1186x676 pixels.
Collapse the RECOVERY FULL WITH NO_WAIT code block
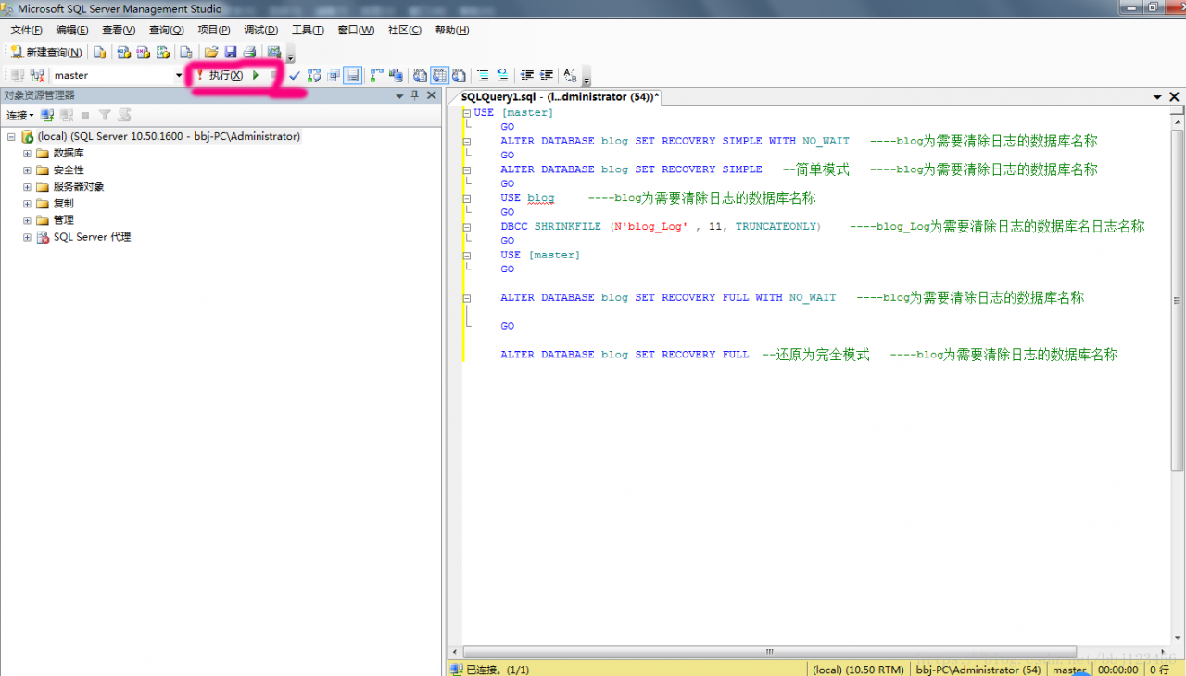coord(467,298)
